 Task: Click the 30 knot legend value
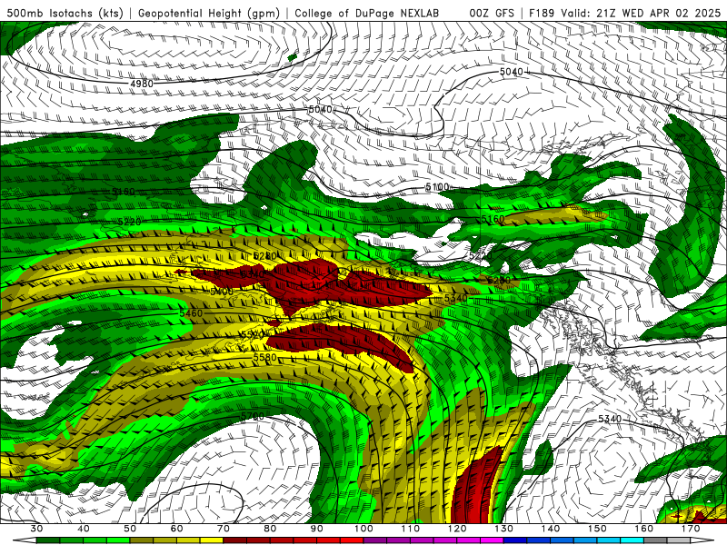pyautogui.click(x=36, y=529)
